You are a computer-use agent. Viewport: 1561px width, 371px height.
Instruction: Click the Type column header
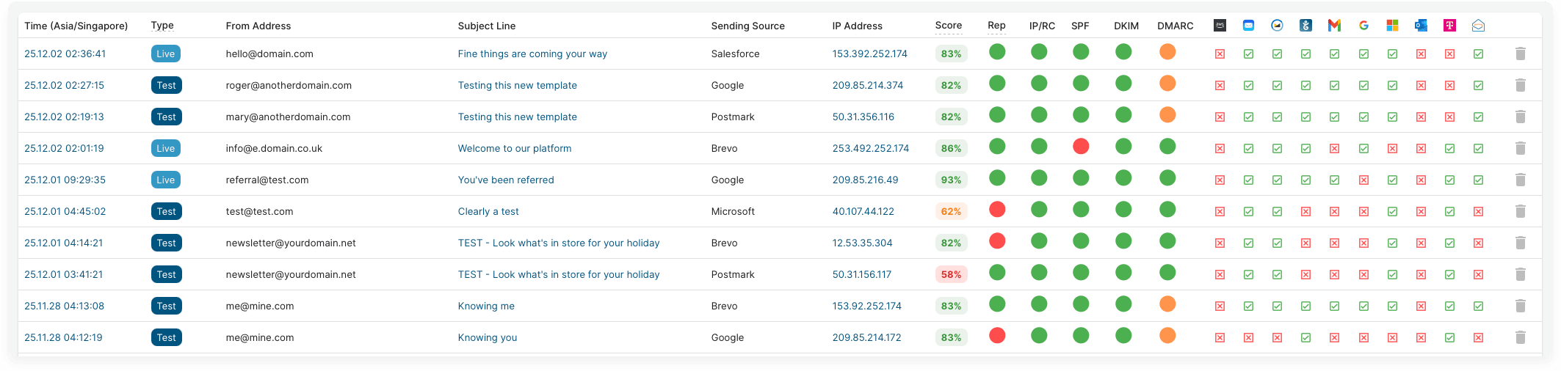(162, 26)
